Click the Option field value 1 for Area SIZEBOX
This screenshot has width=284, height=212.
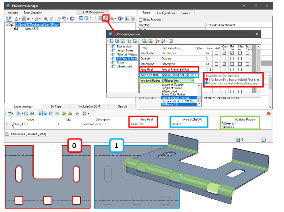196,75
